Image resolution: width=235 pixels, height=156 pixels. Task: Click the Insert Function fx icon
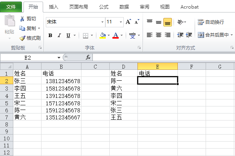tap(88, 57)
